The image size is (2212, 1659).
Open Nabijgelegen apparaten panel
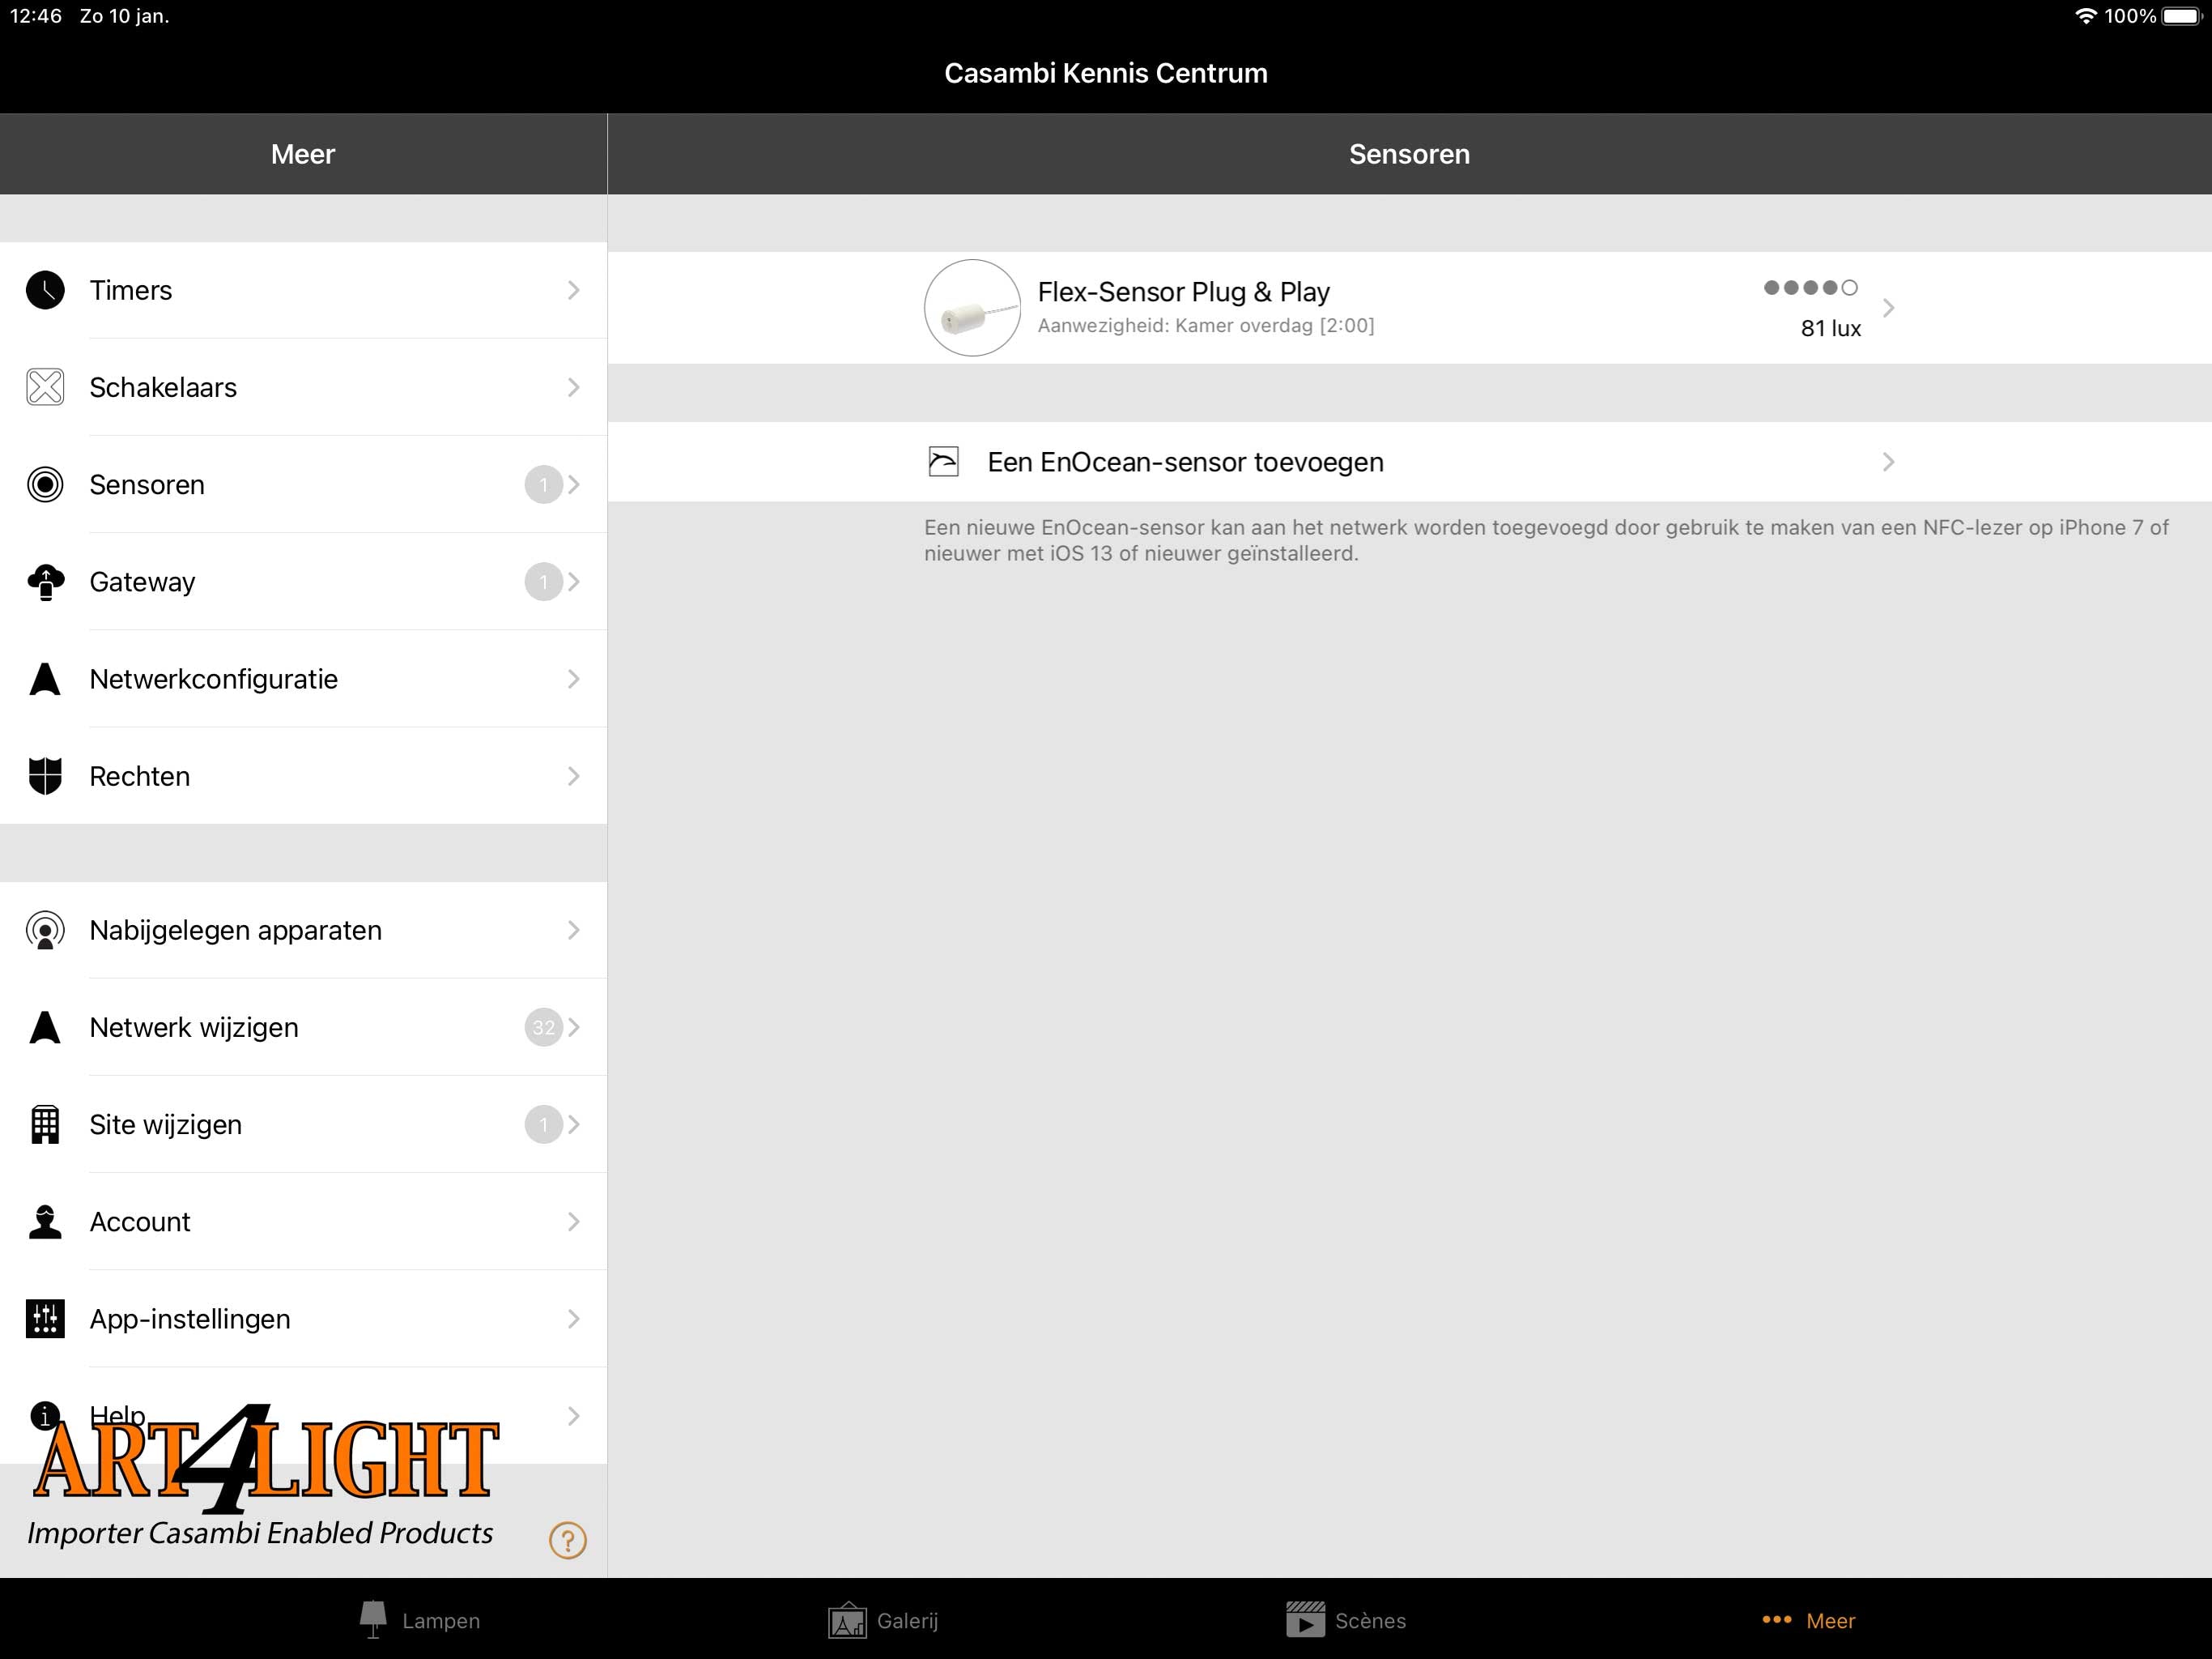point(303,931)
